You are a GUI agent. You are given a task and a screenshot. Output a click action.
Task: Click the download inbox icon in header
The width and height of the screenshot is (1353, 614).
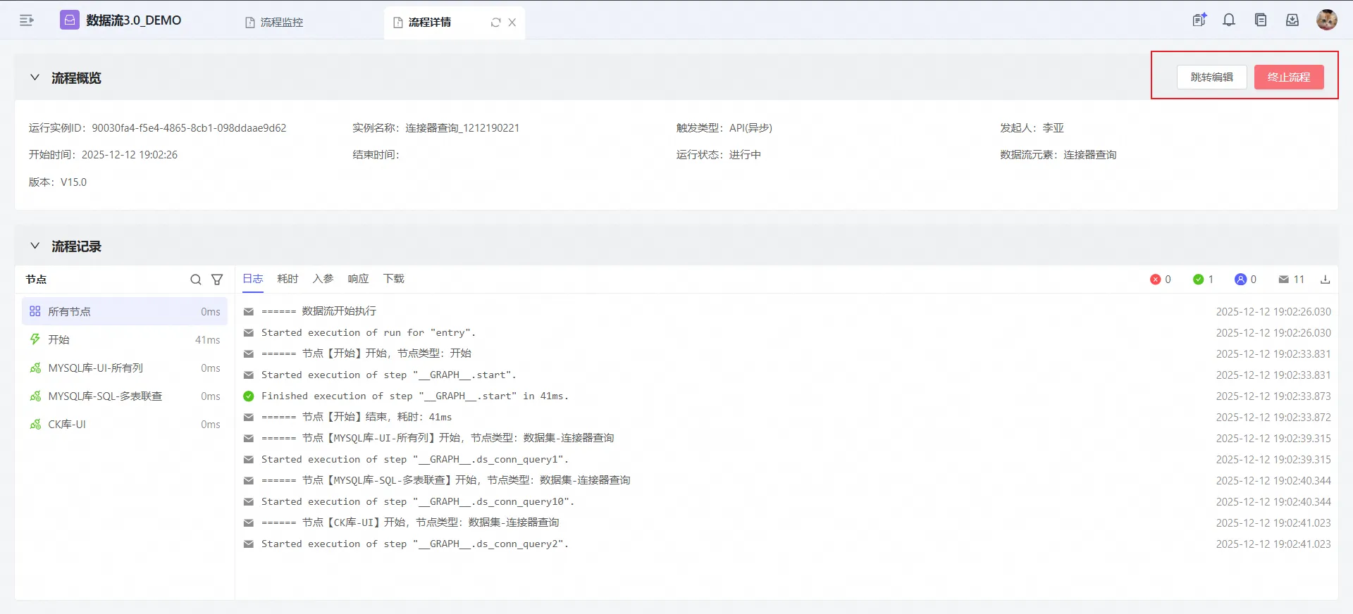[x=1292, y=20]
